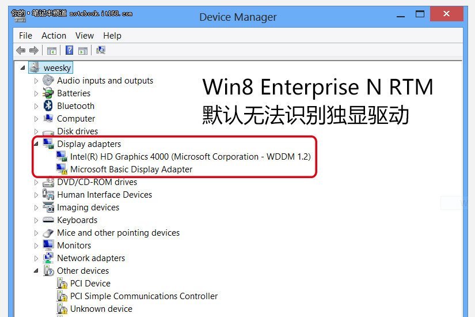
Task: Select the Unknown device entry
Action: pyautogui.click(x=101, y=309)
